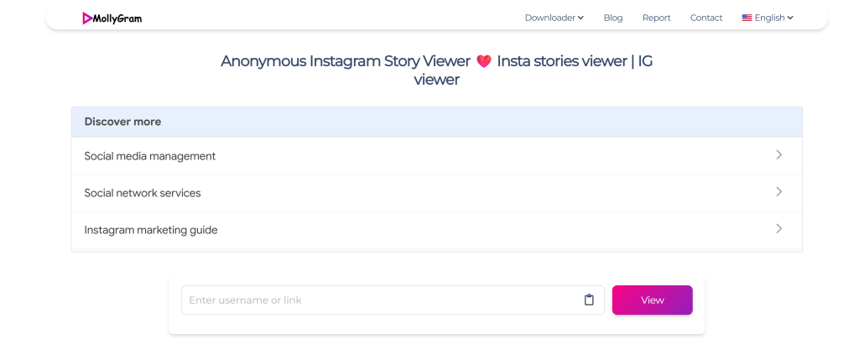Click the US flag language icon
This screenshot has height=339, width=859.
747,18
